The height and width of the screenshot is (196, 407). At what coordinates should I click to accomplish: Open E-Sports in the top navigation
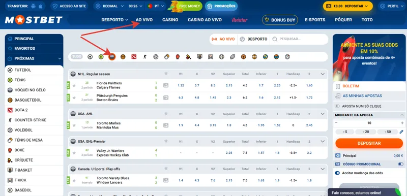pos(315,20)
